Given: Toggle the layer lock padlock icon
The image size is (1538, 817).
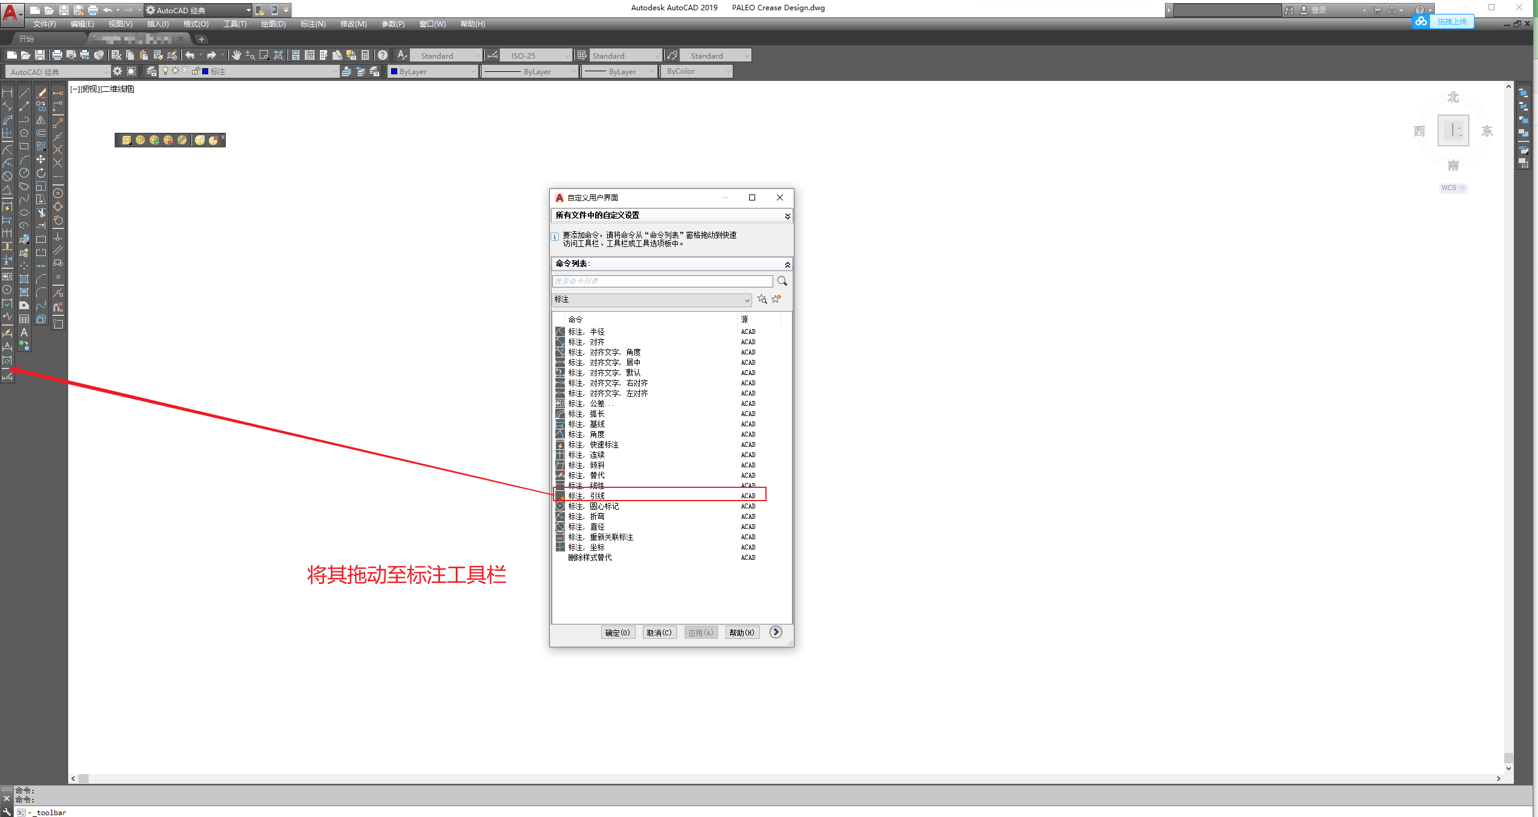Looking at the screenshot, I should pyautogui.click(x=195, y=71).
